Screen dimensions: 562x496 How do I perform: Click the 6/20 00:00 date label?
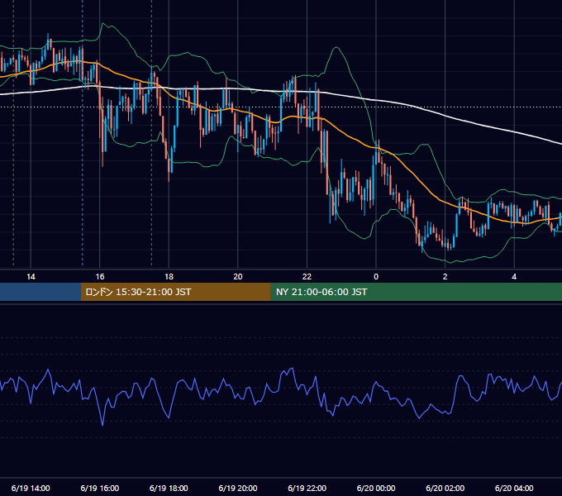pos(376,488)
